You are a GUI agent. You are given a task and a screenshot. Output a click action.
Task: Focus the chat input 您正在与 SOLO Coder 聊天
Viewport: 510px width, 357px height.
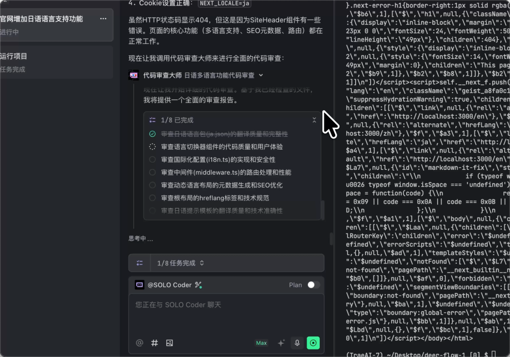[x=226, y=314]
